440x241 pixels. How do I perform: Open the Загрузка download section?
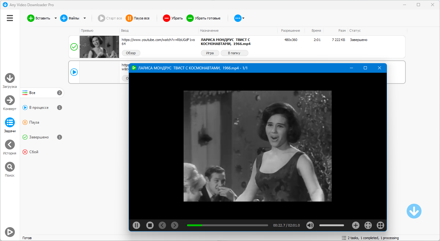[10, 78]
